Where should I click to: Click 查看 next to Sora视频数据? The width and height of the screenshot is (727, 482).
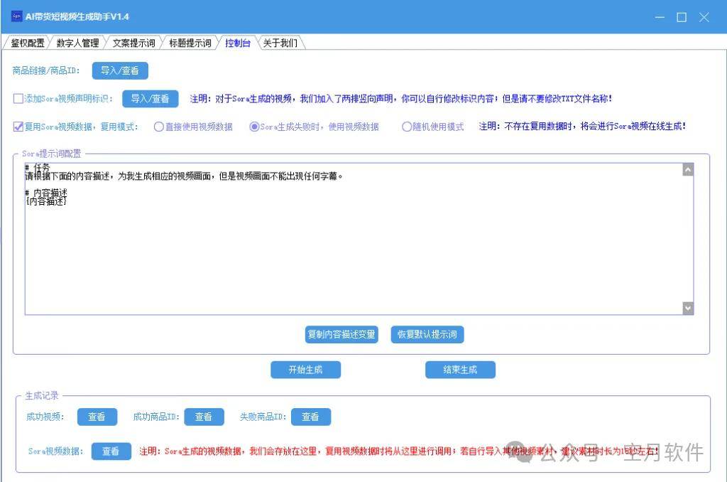111,451
